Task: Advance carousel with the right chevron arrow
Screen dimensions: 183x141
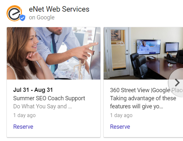Action: pyautogui.click(x=177, y=82)
